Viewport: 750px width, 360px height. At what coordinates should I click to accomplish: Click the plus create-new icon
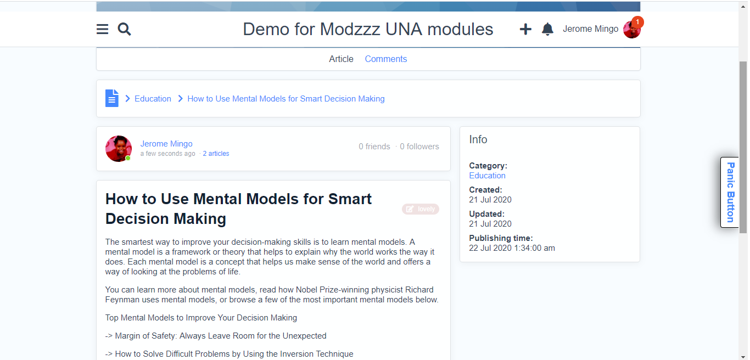point(525,29)
